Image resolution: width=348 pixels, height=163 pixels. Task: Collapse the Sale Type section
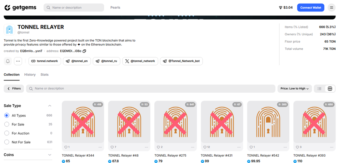coord(50,106)
